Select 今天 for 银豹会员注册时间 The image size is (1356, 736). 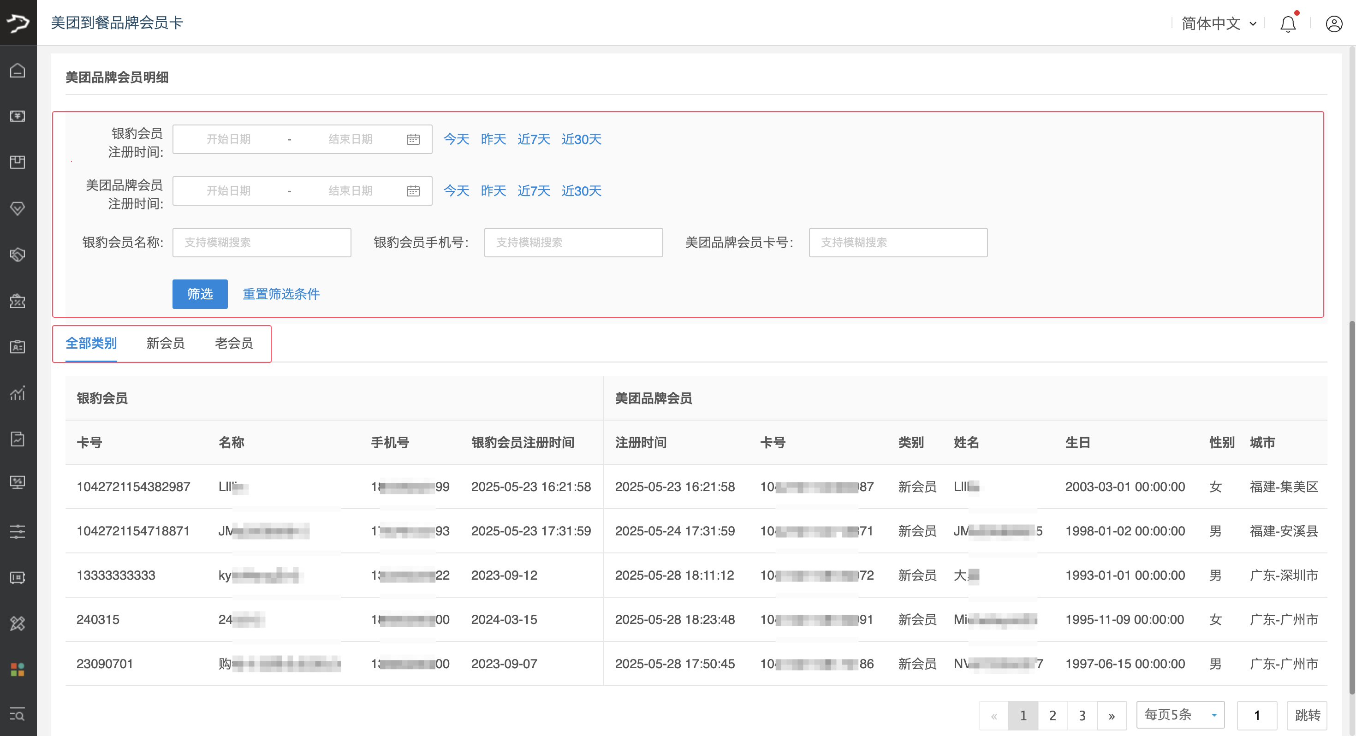(457, 139)
